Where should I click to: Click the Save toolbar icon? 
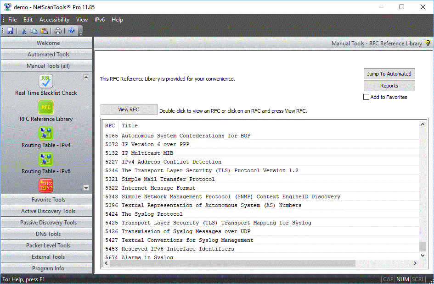10,31
